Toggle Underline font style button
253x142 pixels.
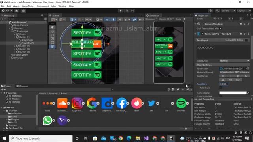[x=238, y=76]
